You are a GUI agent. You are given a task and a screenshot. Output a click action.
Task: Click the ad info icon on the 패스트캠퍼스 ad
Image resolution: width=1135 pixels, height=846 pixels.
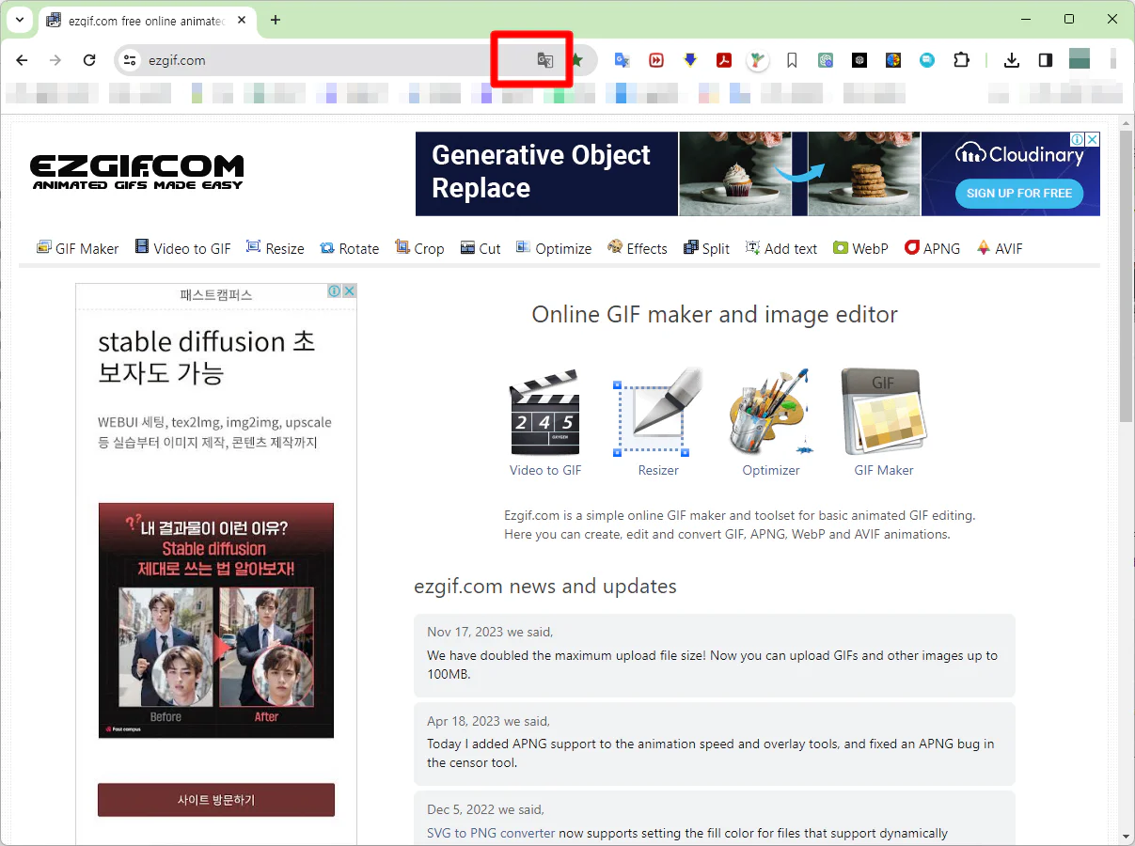click(334, 291)
